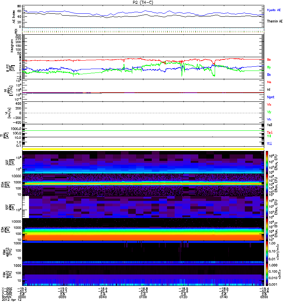Click the '0120' time tick label
Viewport: 286px width, 305px height.
point(183,297)
